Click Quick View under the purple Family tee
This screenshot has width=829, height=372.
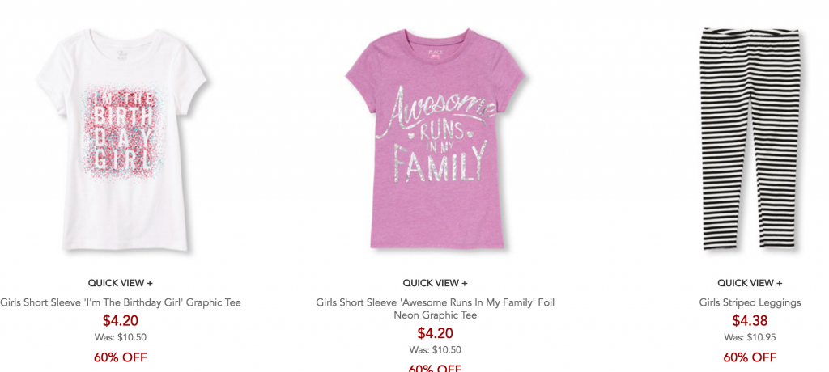pyautogui.click(x=435, y=283)
